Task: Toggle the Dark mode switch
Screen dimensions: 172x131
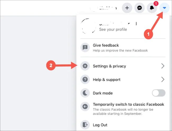Action: point(159,93)
